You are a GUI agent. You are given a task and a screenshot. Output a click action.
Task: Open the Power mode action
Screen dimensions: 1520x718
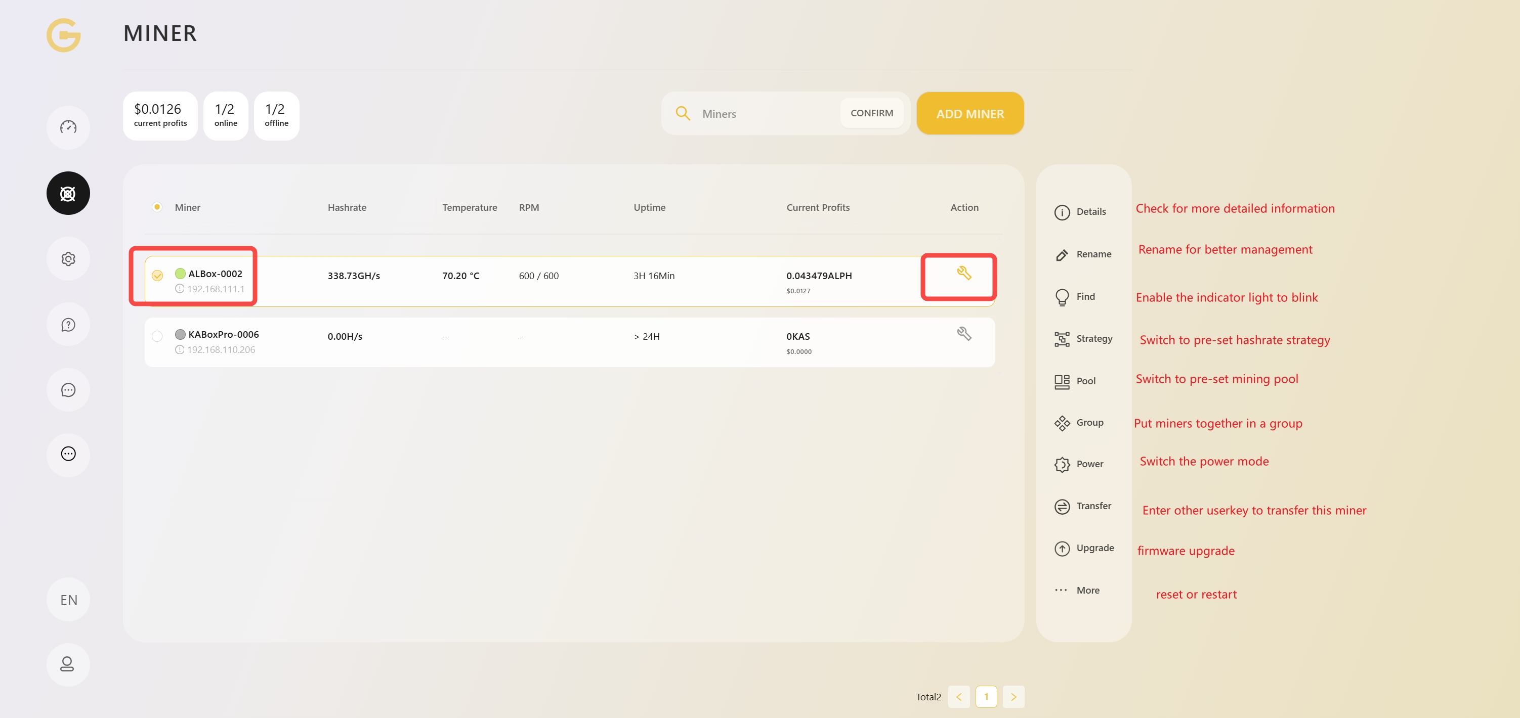click(x=1079, y=464)
